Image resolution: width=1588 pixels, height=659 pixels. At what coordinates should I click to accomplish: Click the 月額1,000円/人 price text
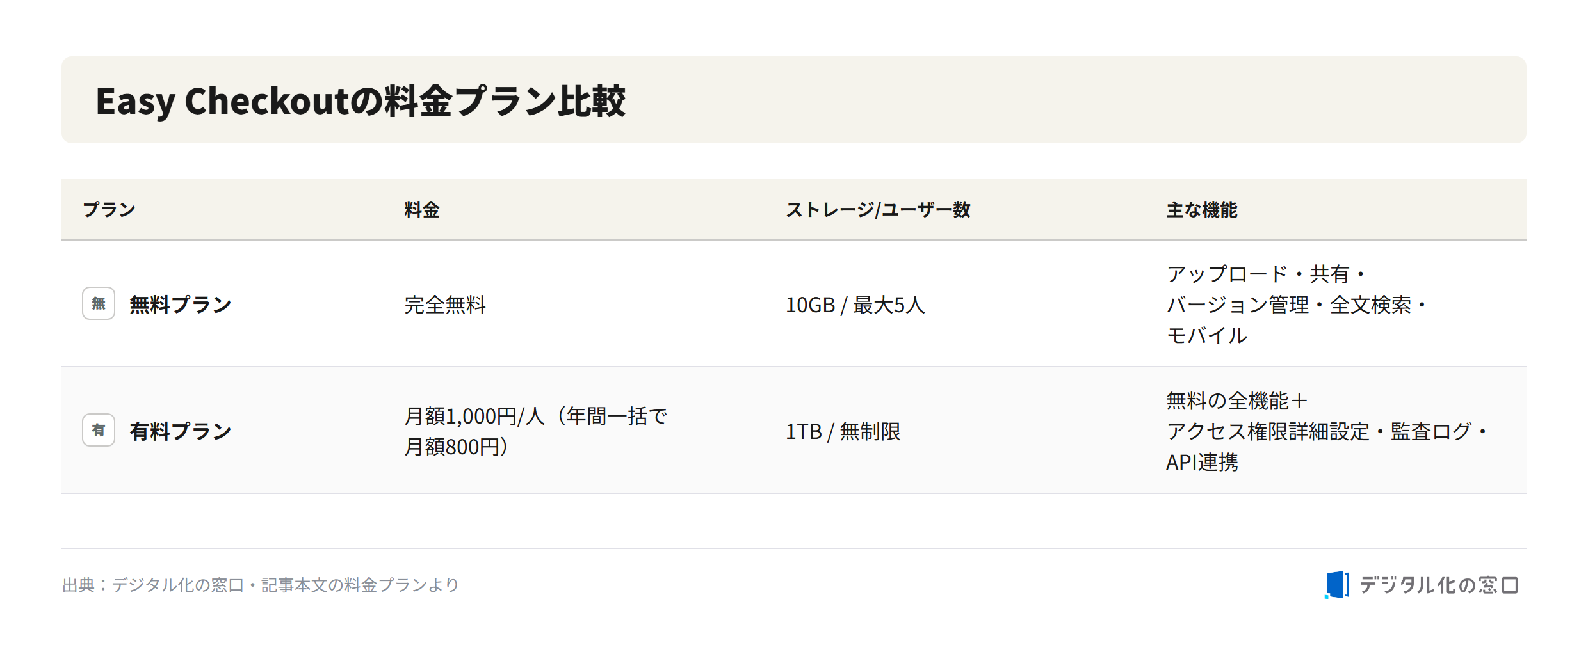pyautogui.click(x=474, y=416)
